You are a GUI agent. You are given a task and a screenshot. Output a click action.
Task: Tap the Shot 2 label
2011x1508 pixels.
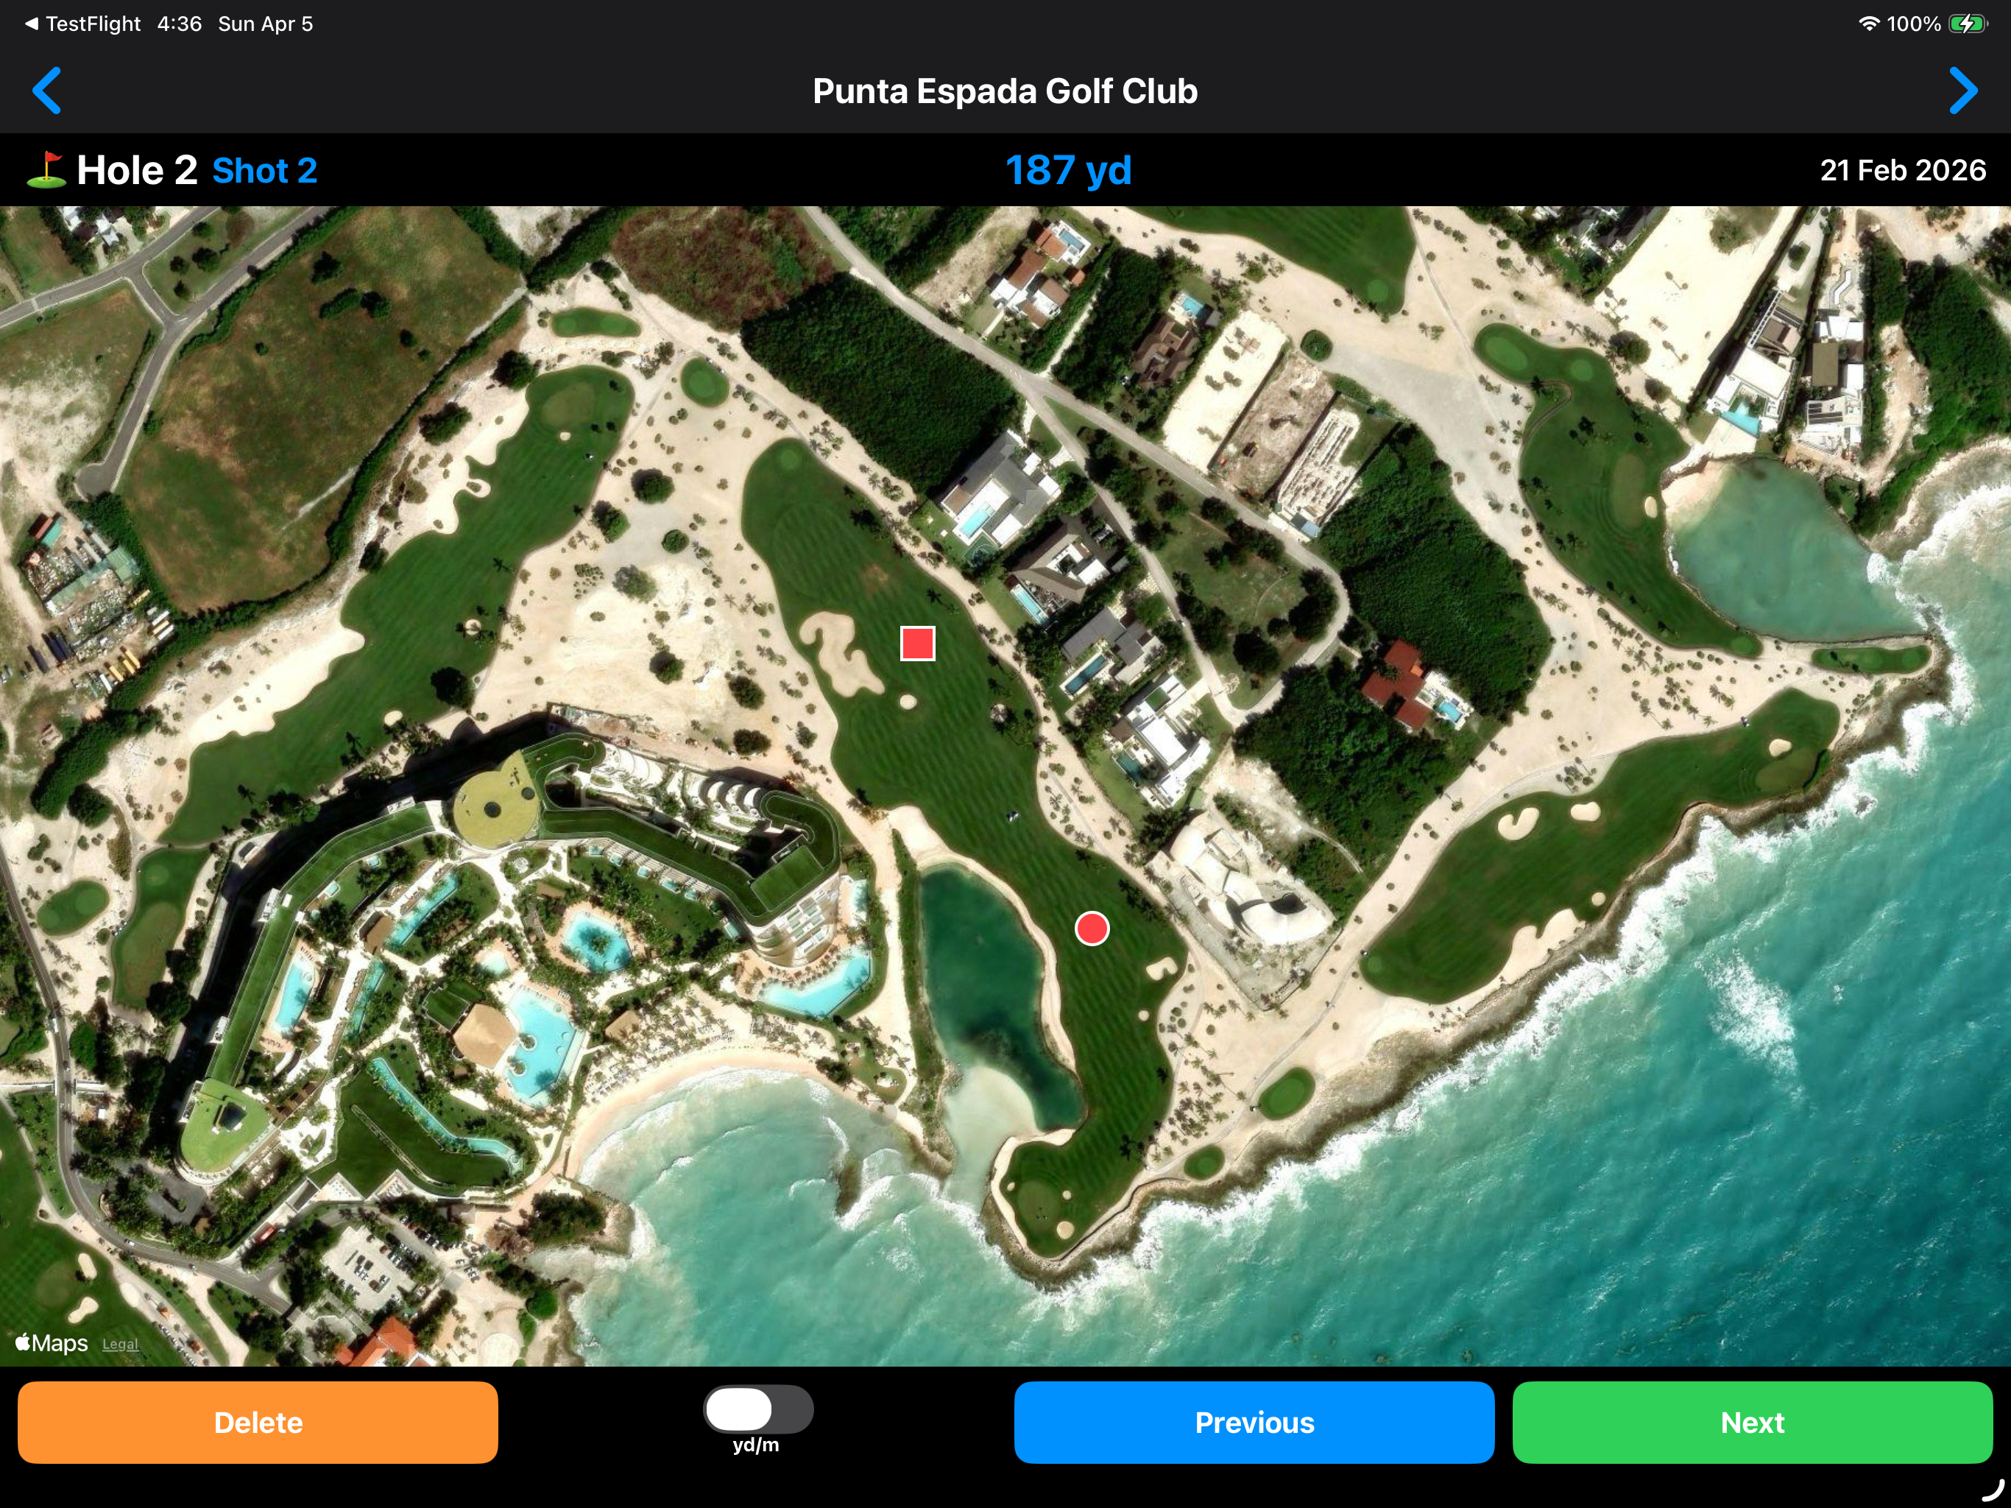[264, 171]
